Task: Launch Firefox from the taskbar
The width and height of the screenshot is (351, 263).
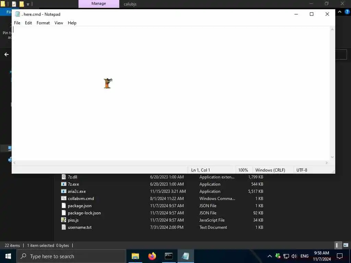Action: click(152, 256)
